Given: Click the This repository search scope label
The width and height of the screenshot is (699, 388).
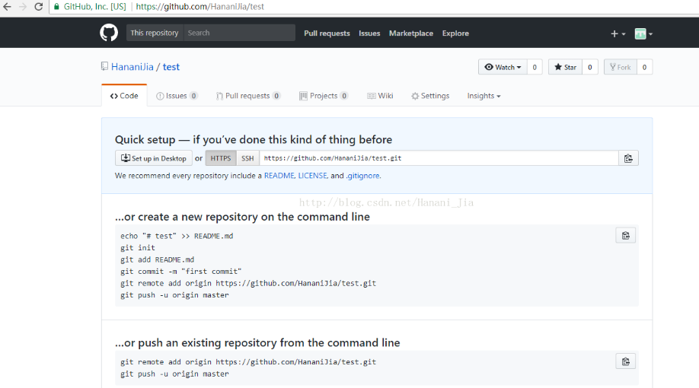Looking at the screenshot, I should tap(155, 33).
